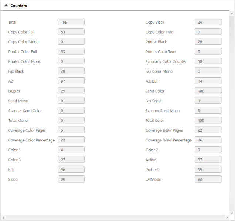Select the Total counter field
This screenshot has width=235, height=221.
[71, 22]
